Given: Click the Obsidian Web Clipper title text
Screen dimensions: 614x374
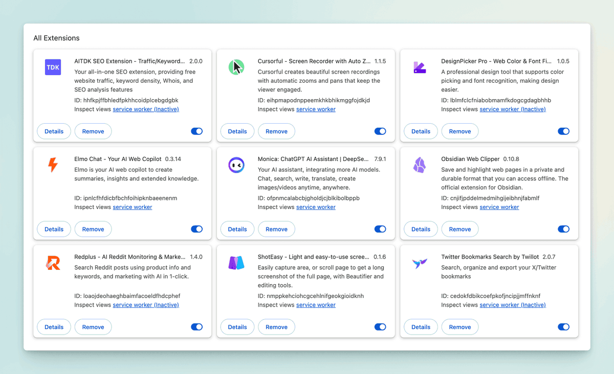Looking at the screenshot, I should [470, 159].
